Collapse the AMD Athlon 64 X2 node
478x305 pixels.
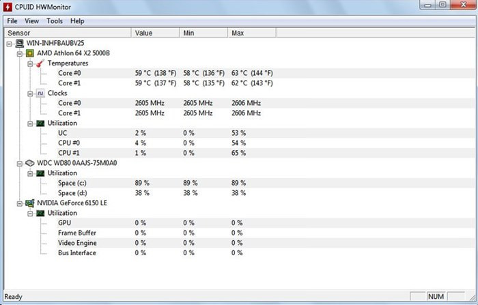pos(19,53)
